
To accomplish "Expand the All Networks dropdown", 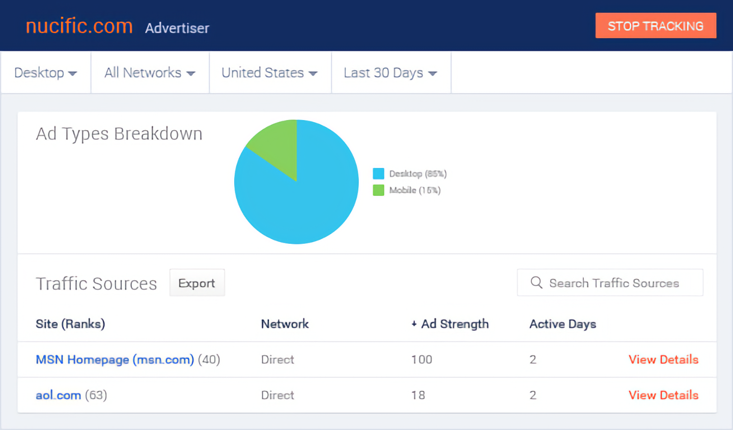I will coord(150,73).
